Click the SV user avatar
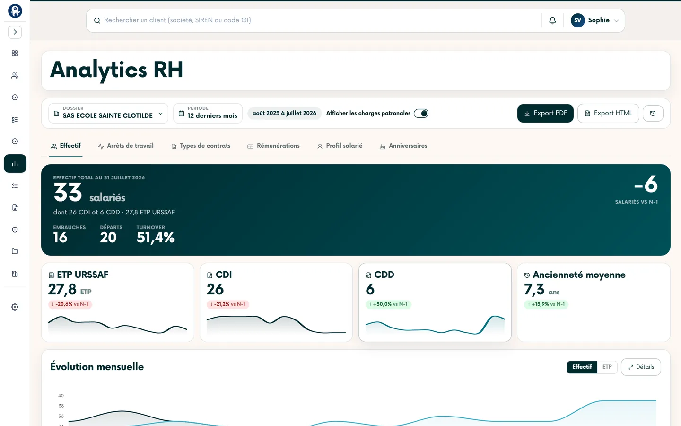Viewport: 681px width, 426px height. [577, 20]
